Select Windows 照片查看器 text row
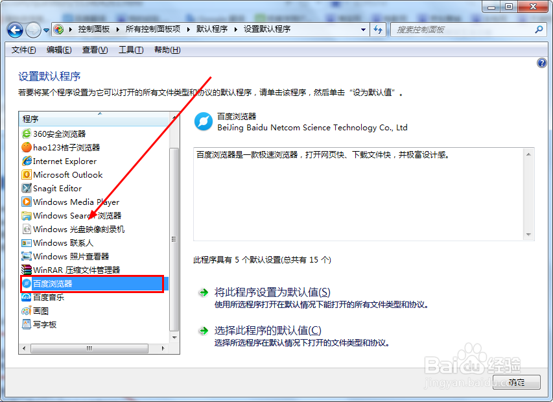Viewport: 553px width, 402px height. point(71,256)
